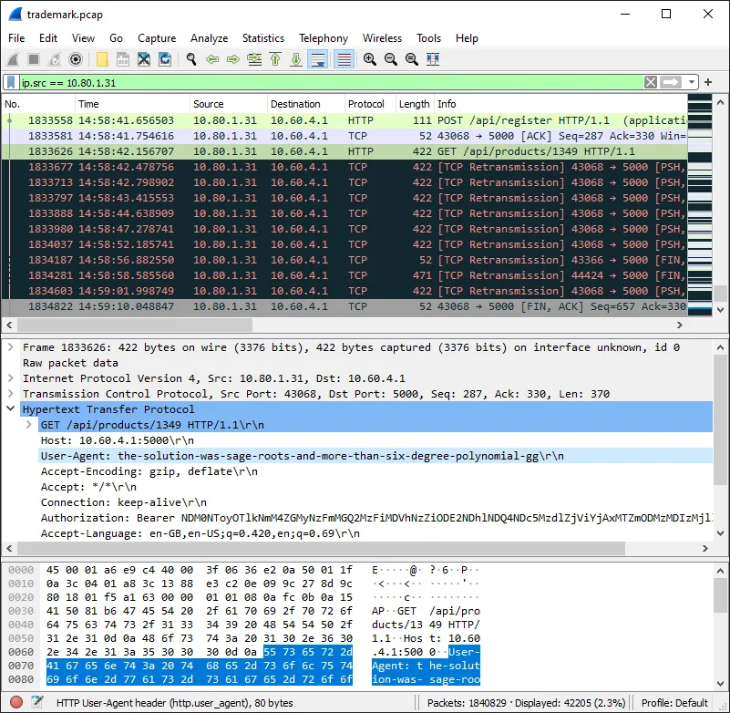
Task: Zoom out on packet text
Action: pos(391,59)
